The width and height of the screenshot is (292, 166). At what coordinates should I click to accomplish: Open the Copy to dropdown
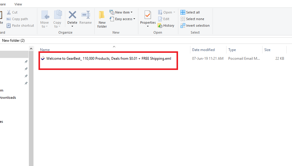(x=57, y=19)
